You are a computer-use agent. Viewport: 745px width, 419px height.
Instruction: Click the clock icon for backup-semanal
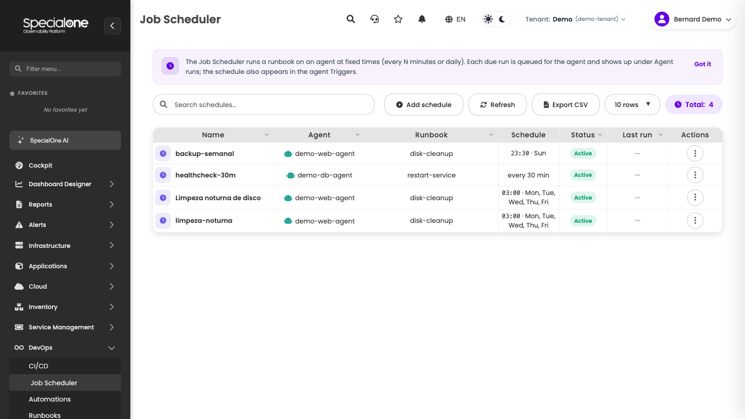click(163, 154)
